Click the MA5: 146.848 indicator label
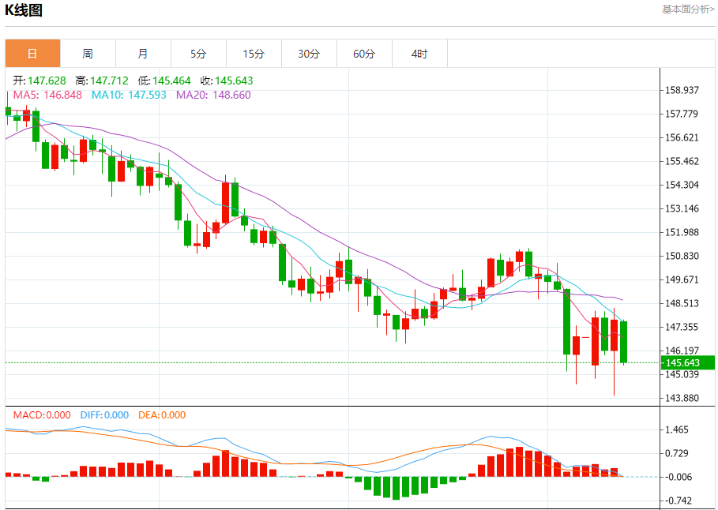 click(x=47, y=95)
